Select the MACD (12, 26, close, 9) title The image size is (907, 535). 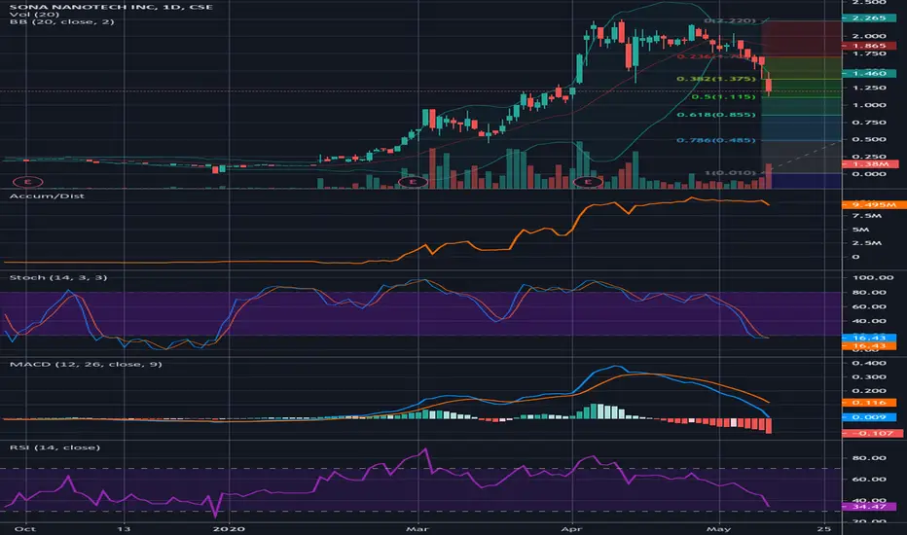[86, 365]
